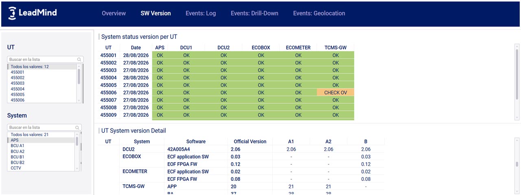521x195 pixels.
Task: Click the down arrow of status table scrollbar
Action: point(517,117)
